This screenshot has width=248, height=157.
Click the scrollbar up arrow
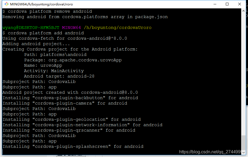point(244,11)
